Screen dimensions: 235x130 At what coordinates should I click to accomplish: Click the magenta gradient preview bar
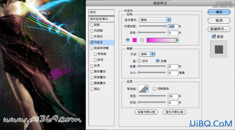click(x=161, y=40)
